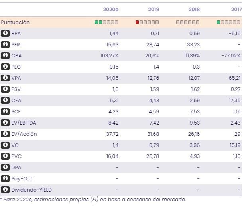Click the info icon next to PEG

point(5,67)
